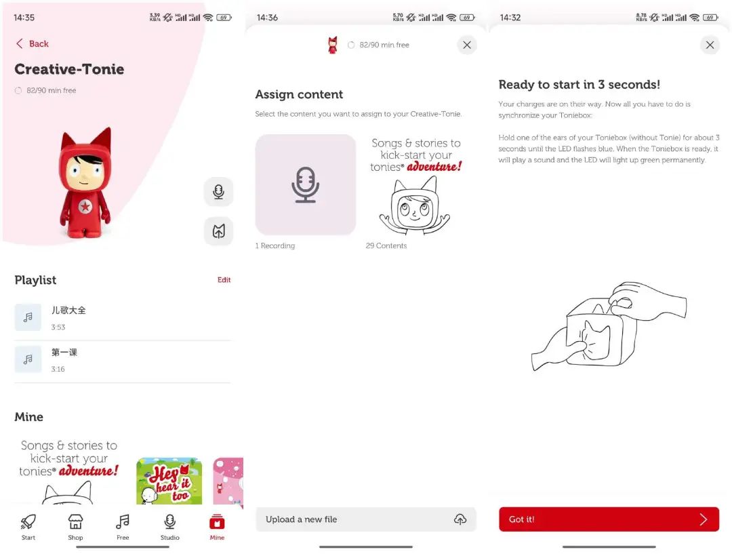This screenshot has height=554, width=732.
Task: Open the Shop tab
Action: point(75,527)
